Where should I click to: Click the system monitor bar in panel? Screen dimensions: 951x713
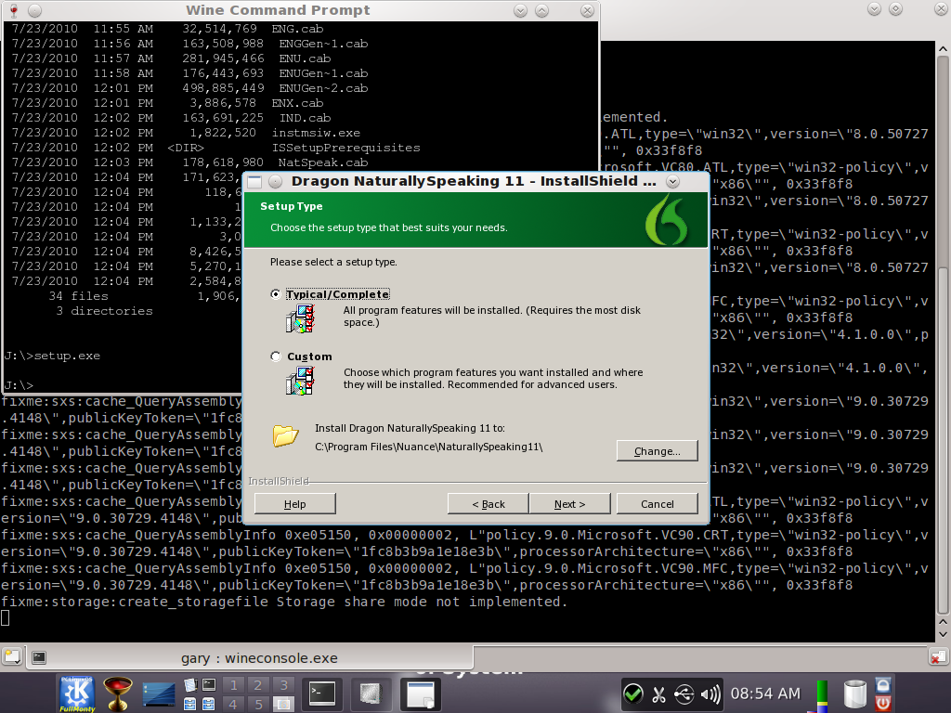822,694
